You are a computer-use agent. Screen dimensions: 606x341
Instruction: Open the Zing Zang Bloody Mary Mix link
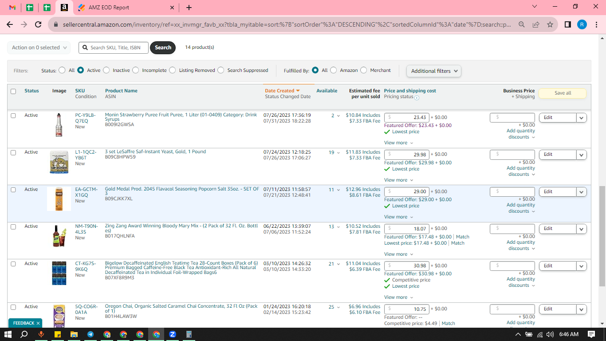point(181,228)
